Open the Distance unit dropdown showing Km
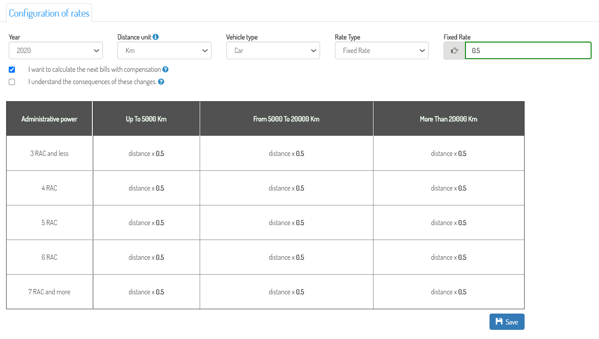Image resolution: width=599 pixels, height=339 pixels. 164,50
